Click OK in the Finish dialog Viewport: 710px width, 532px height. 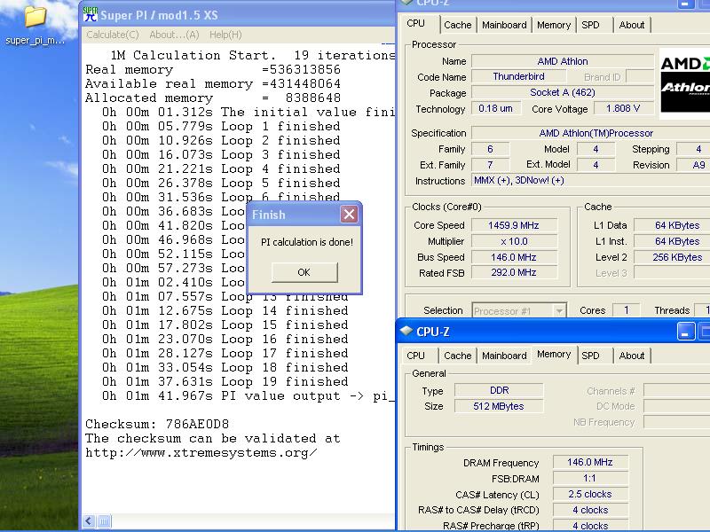(x=304, y=272)
